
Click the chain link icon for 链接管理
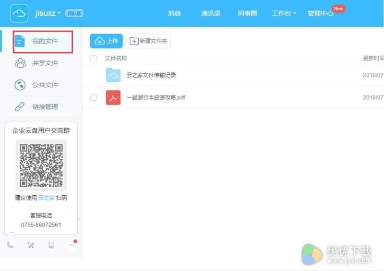[20, 107]
